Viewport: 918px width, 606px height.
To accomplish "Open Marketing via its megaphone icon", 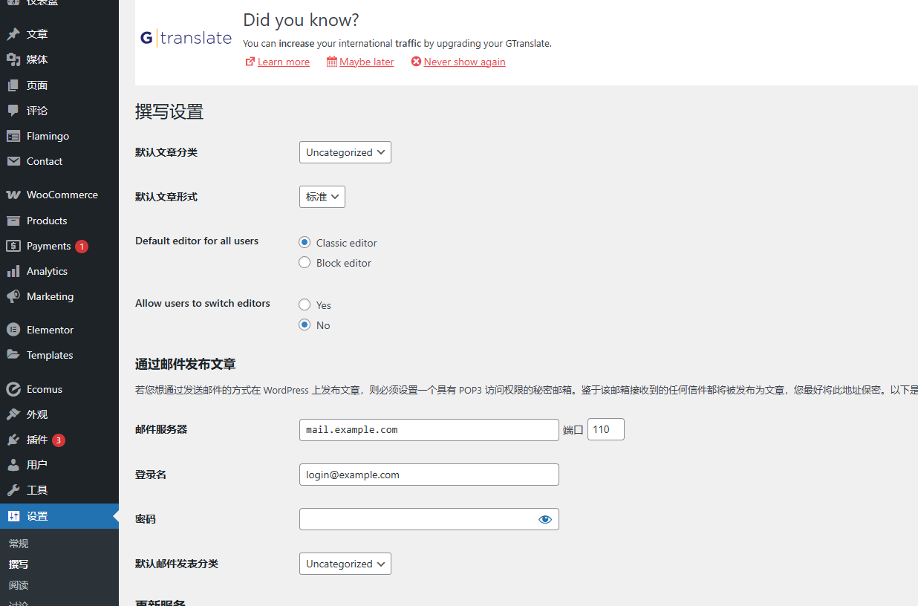I will click(x=15, y=296).
